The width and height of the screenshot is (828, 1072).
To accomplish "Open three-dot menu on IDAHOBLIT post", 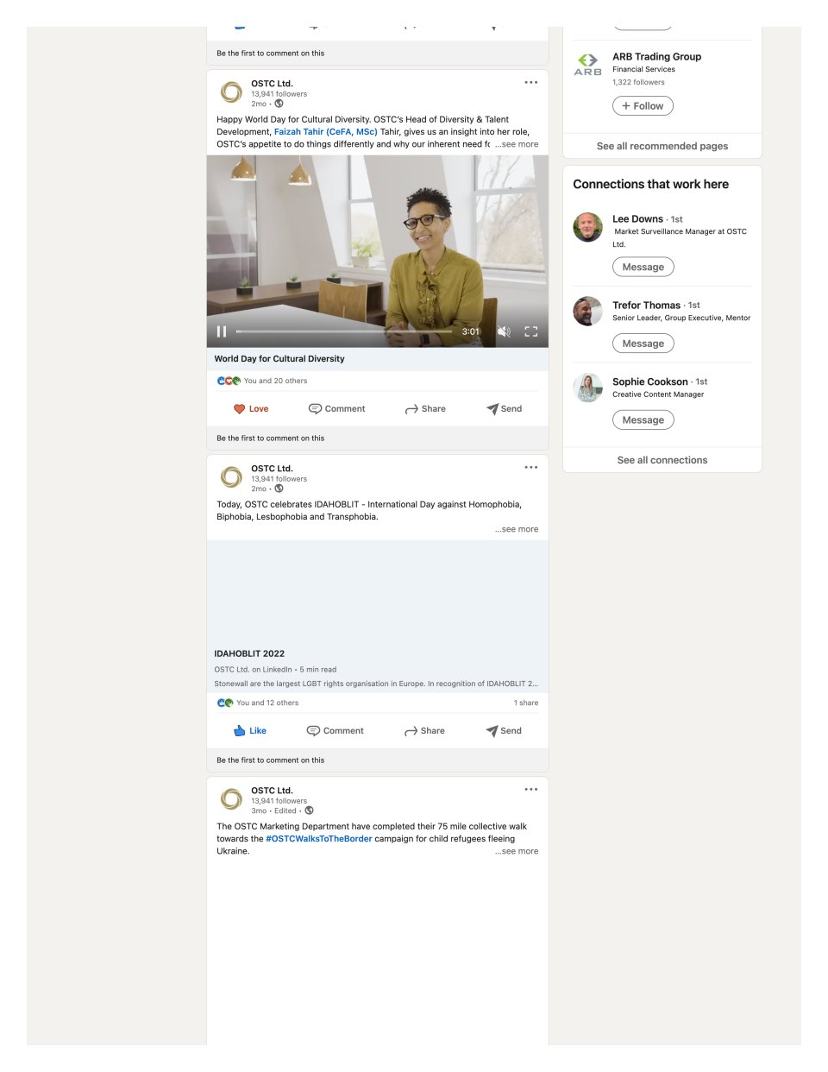I will (x=531, y=468).
